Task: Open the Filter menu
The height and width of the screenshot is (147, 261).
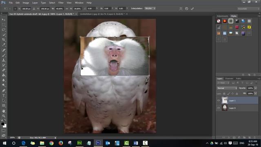Action: pos(61,3)
